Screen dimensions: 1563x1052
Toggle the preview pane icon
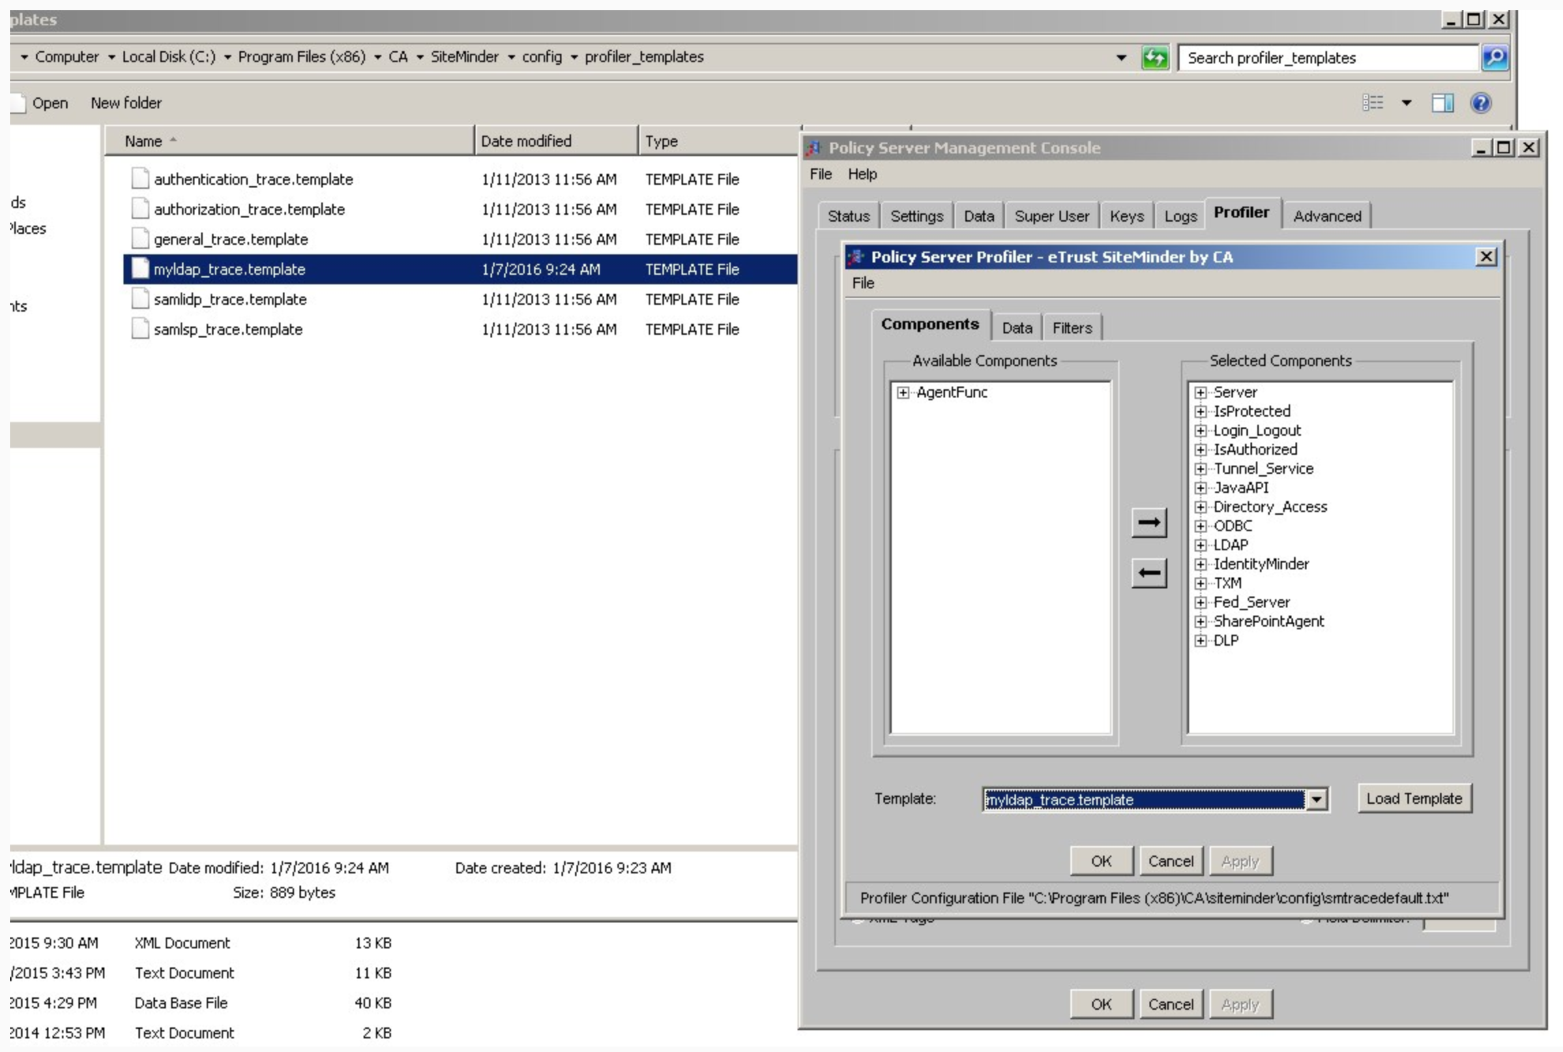[x=1442, y=103]
